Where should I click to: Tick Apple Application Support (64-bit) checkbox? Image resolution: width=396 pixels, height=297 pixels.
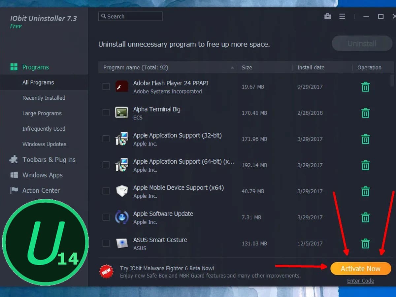click(106, 165)
